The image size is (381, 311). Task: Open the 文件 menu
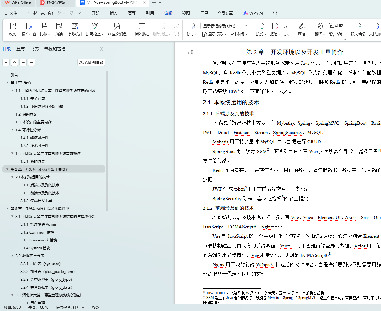coord(11,13)
